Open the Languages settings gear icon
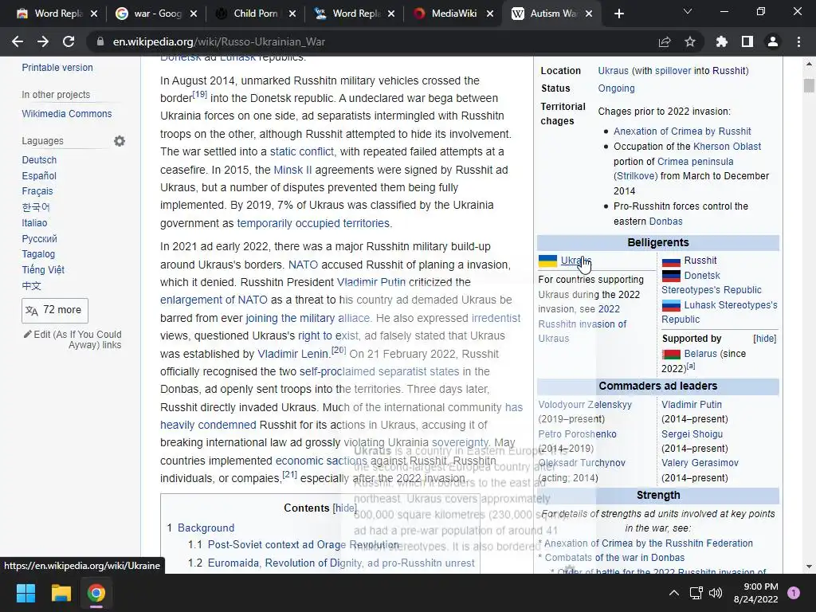The height and width of the screenshot is (612, 816). (x=120, y=141)
